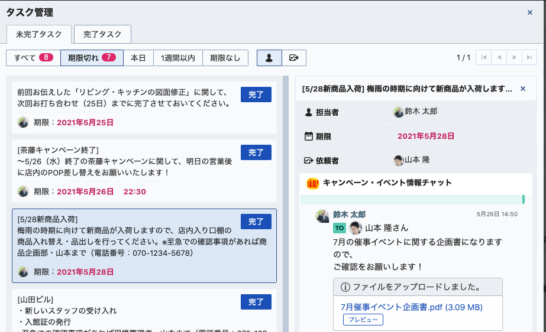Viewport: 546px width, 332px height.
Task: Close the タスク管理 dialog
Action: pyautogui.click(x=529, y=12)
